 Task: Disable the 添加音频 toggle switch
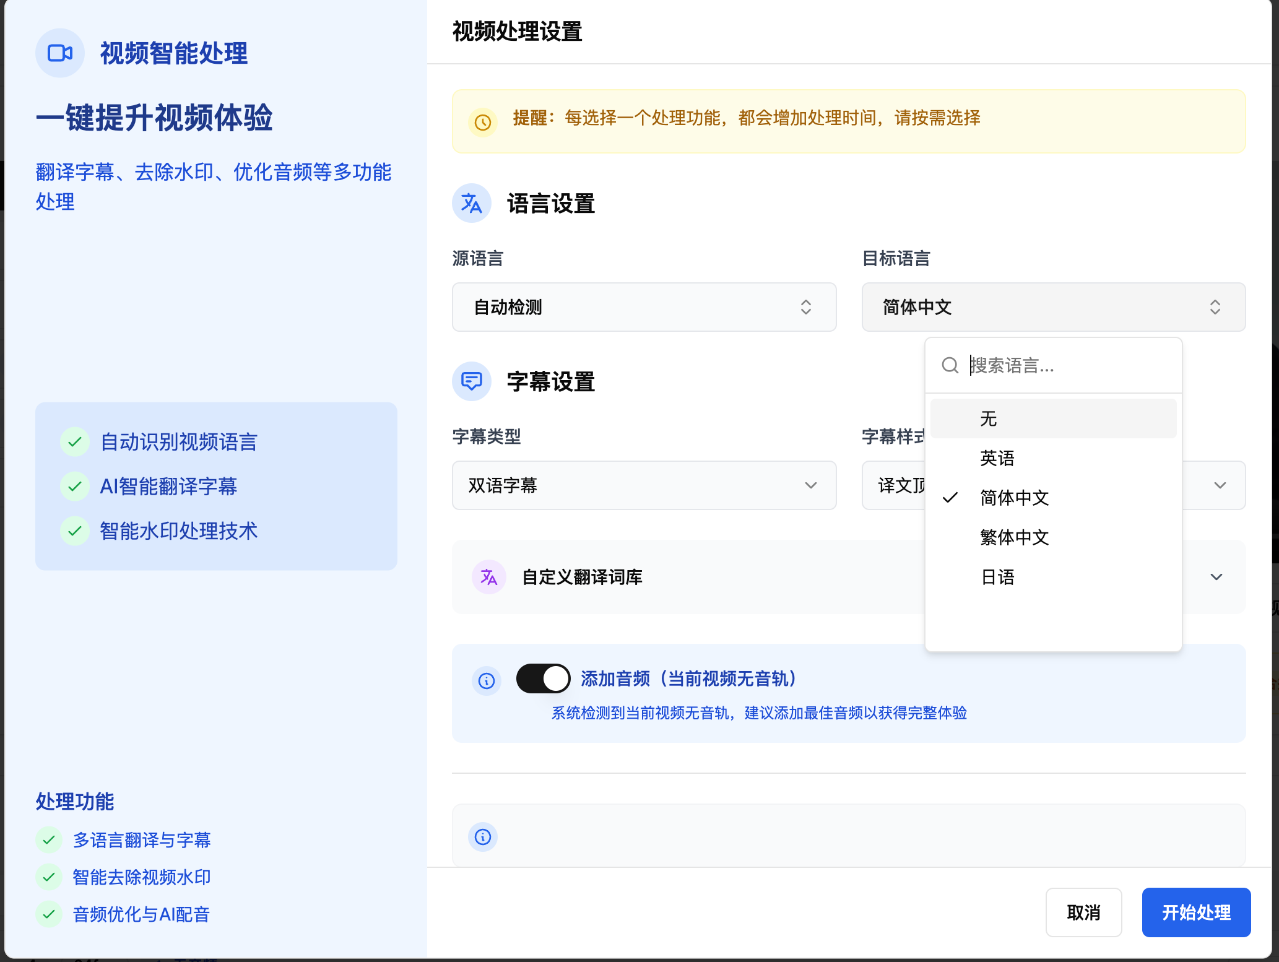pyautogui.click(x=543, y=678)
